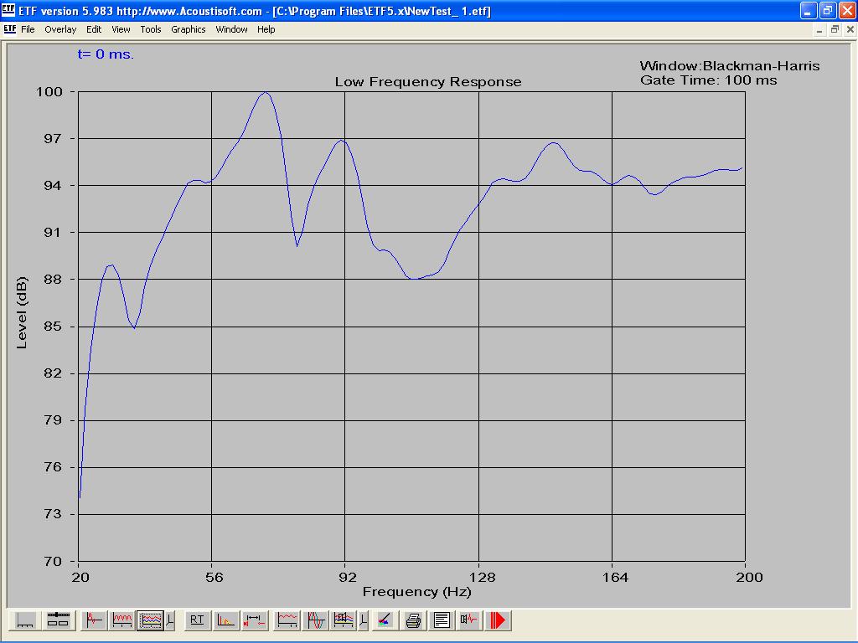Click the ruler scale icon at toolbar start

[x=26, y=620]
